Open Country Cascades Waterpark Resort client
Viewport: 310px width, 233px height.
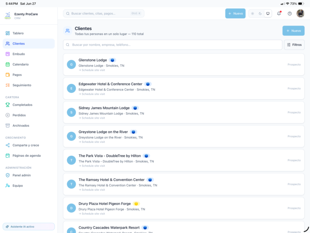click(184, 227)
